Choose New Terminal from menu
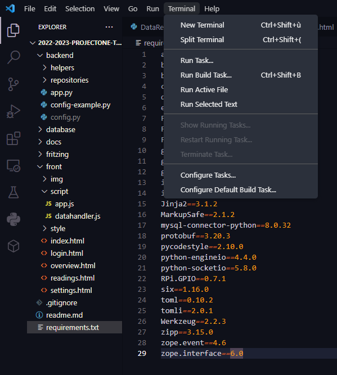Image resolution: width=337 pixels, height=375 pixels. tap(241, 25)
